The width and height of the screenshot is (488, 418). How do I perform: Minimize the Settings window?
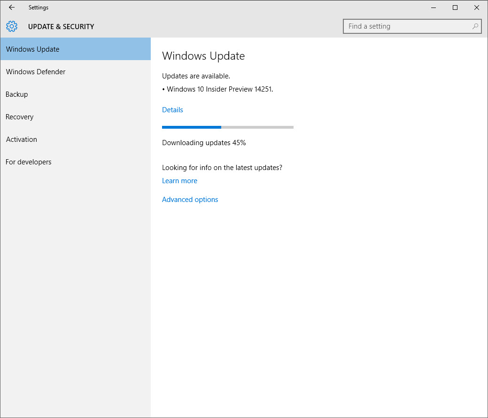coord(433,8)
